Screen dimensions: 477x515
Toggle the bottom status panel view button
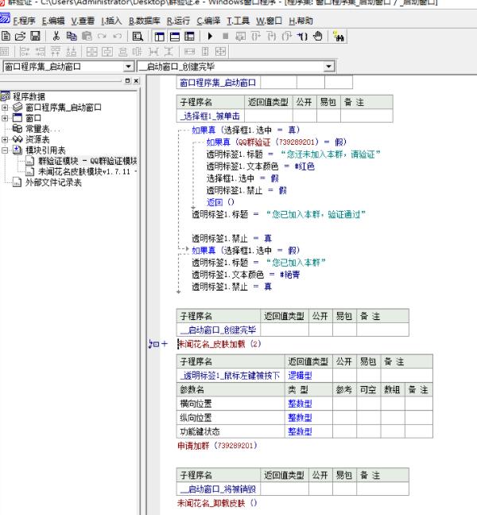coord(175,36)
